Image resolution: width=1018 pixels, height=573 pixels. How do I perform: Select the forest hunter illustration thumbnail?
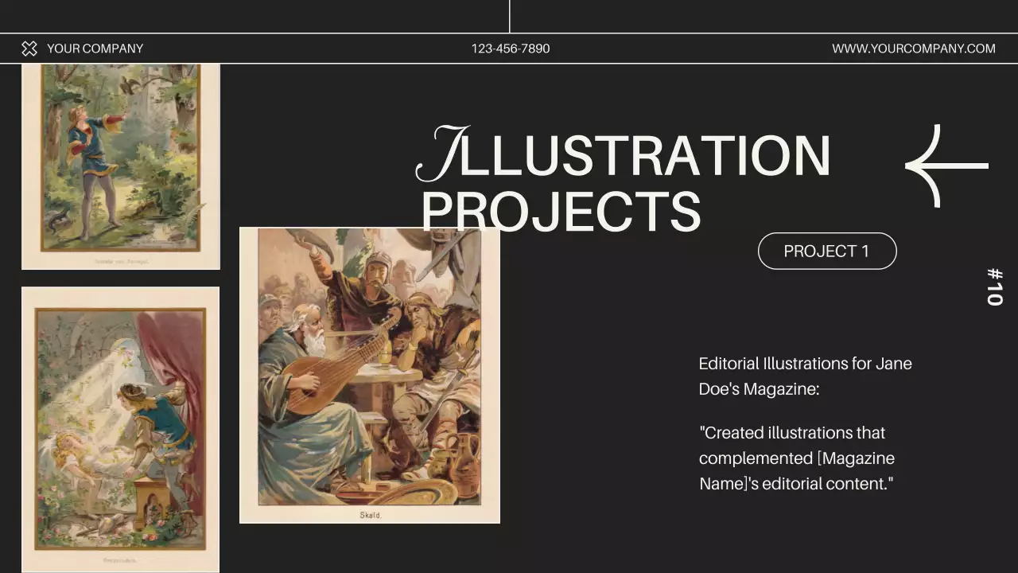pos(120,155)
